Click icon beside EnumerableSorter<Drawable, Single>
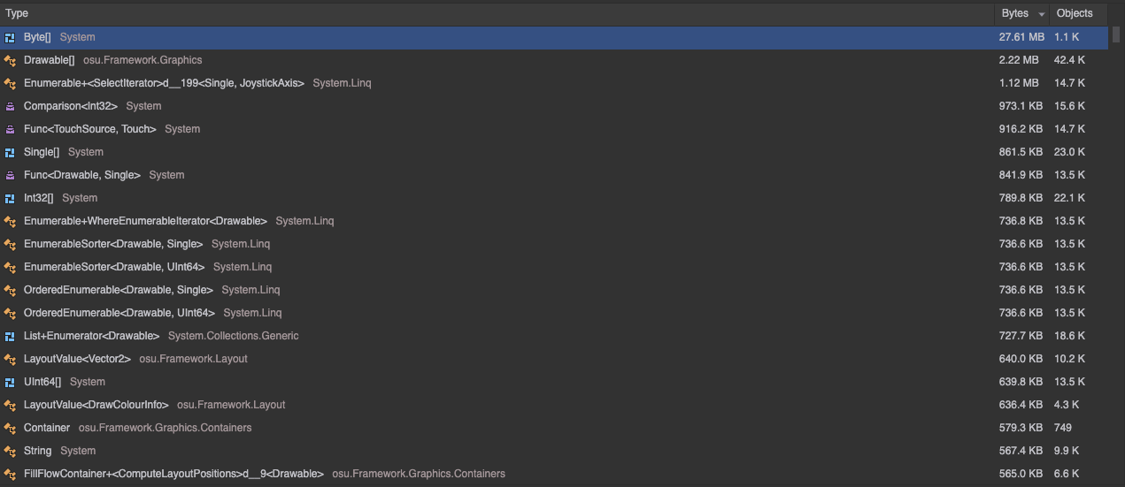This screenshot has width=1125, height=487. [10, 244]
